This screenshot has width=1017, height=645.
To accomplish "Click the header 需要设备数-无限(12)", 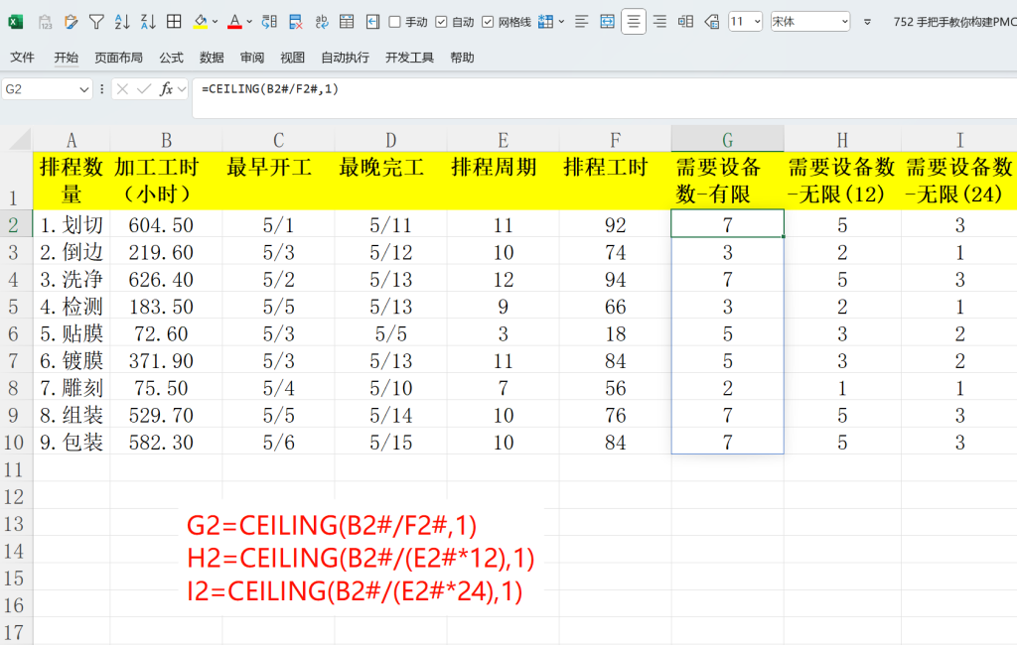I will pos(842,181).
